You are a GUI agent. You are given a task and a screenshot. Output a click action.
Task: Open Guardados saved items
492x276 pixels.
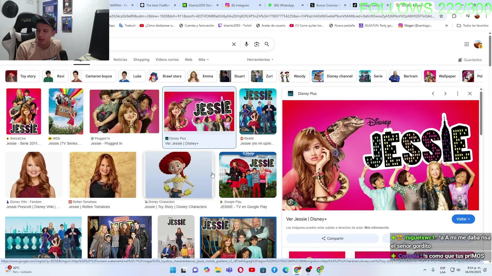pos(470,60)
